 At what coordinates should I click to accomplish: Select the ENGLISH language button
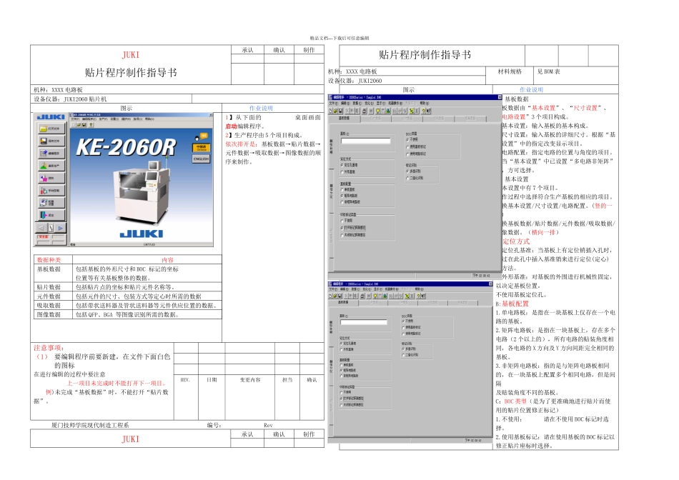[x=202, y=159]
